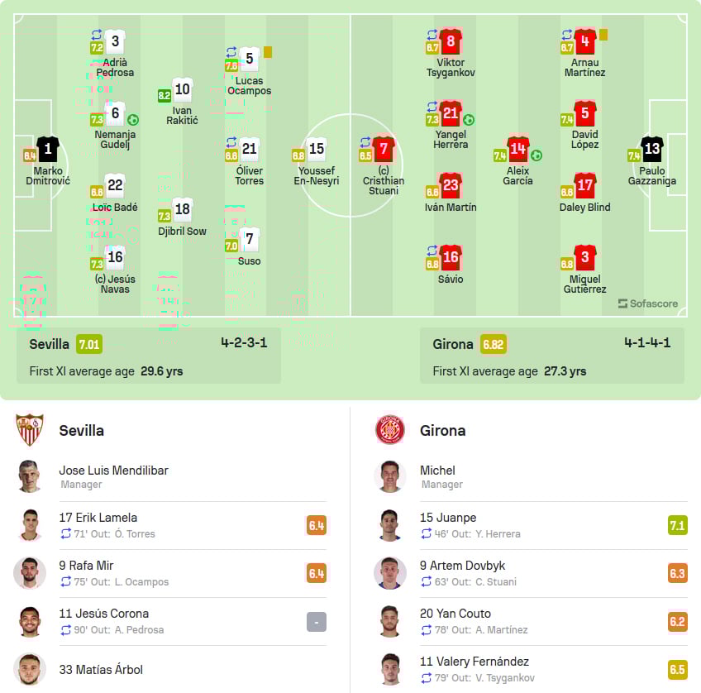The height and width of the screenshot is (693, 701).
Task: Click Matías Árbol's player photo
Action: [30, 669]
